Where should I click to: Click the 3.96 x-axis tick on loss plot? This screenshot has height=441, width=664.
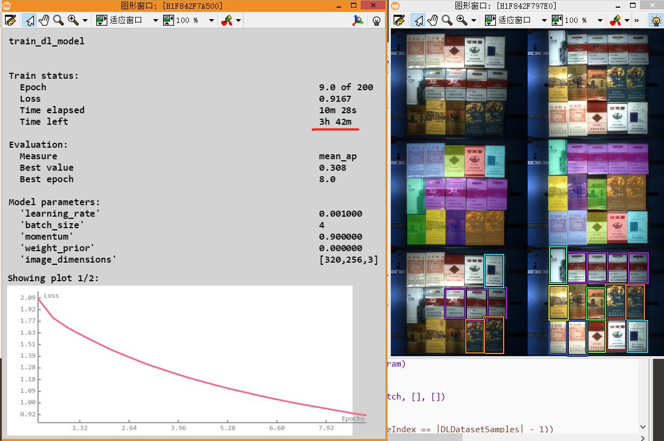click(178, 428)
